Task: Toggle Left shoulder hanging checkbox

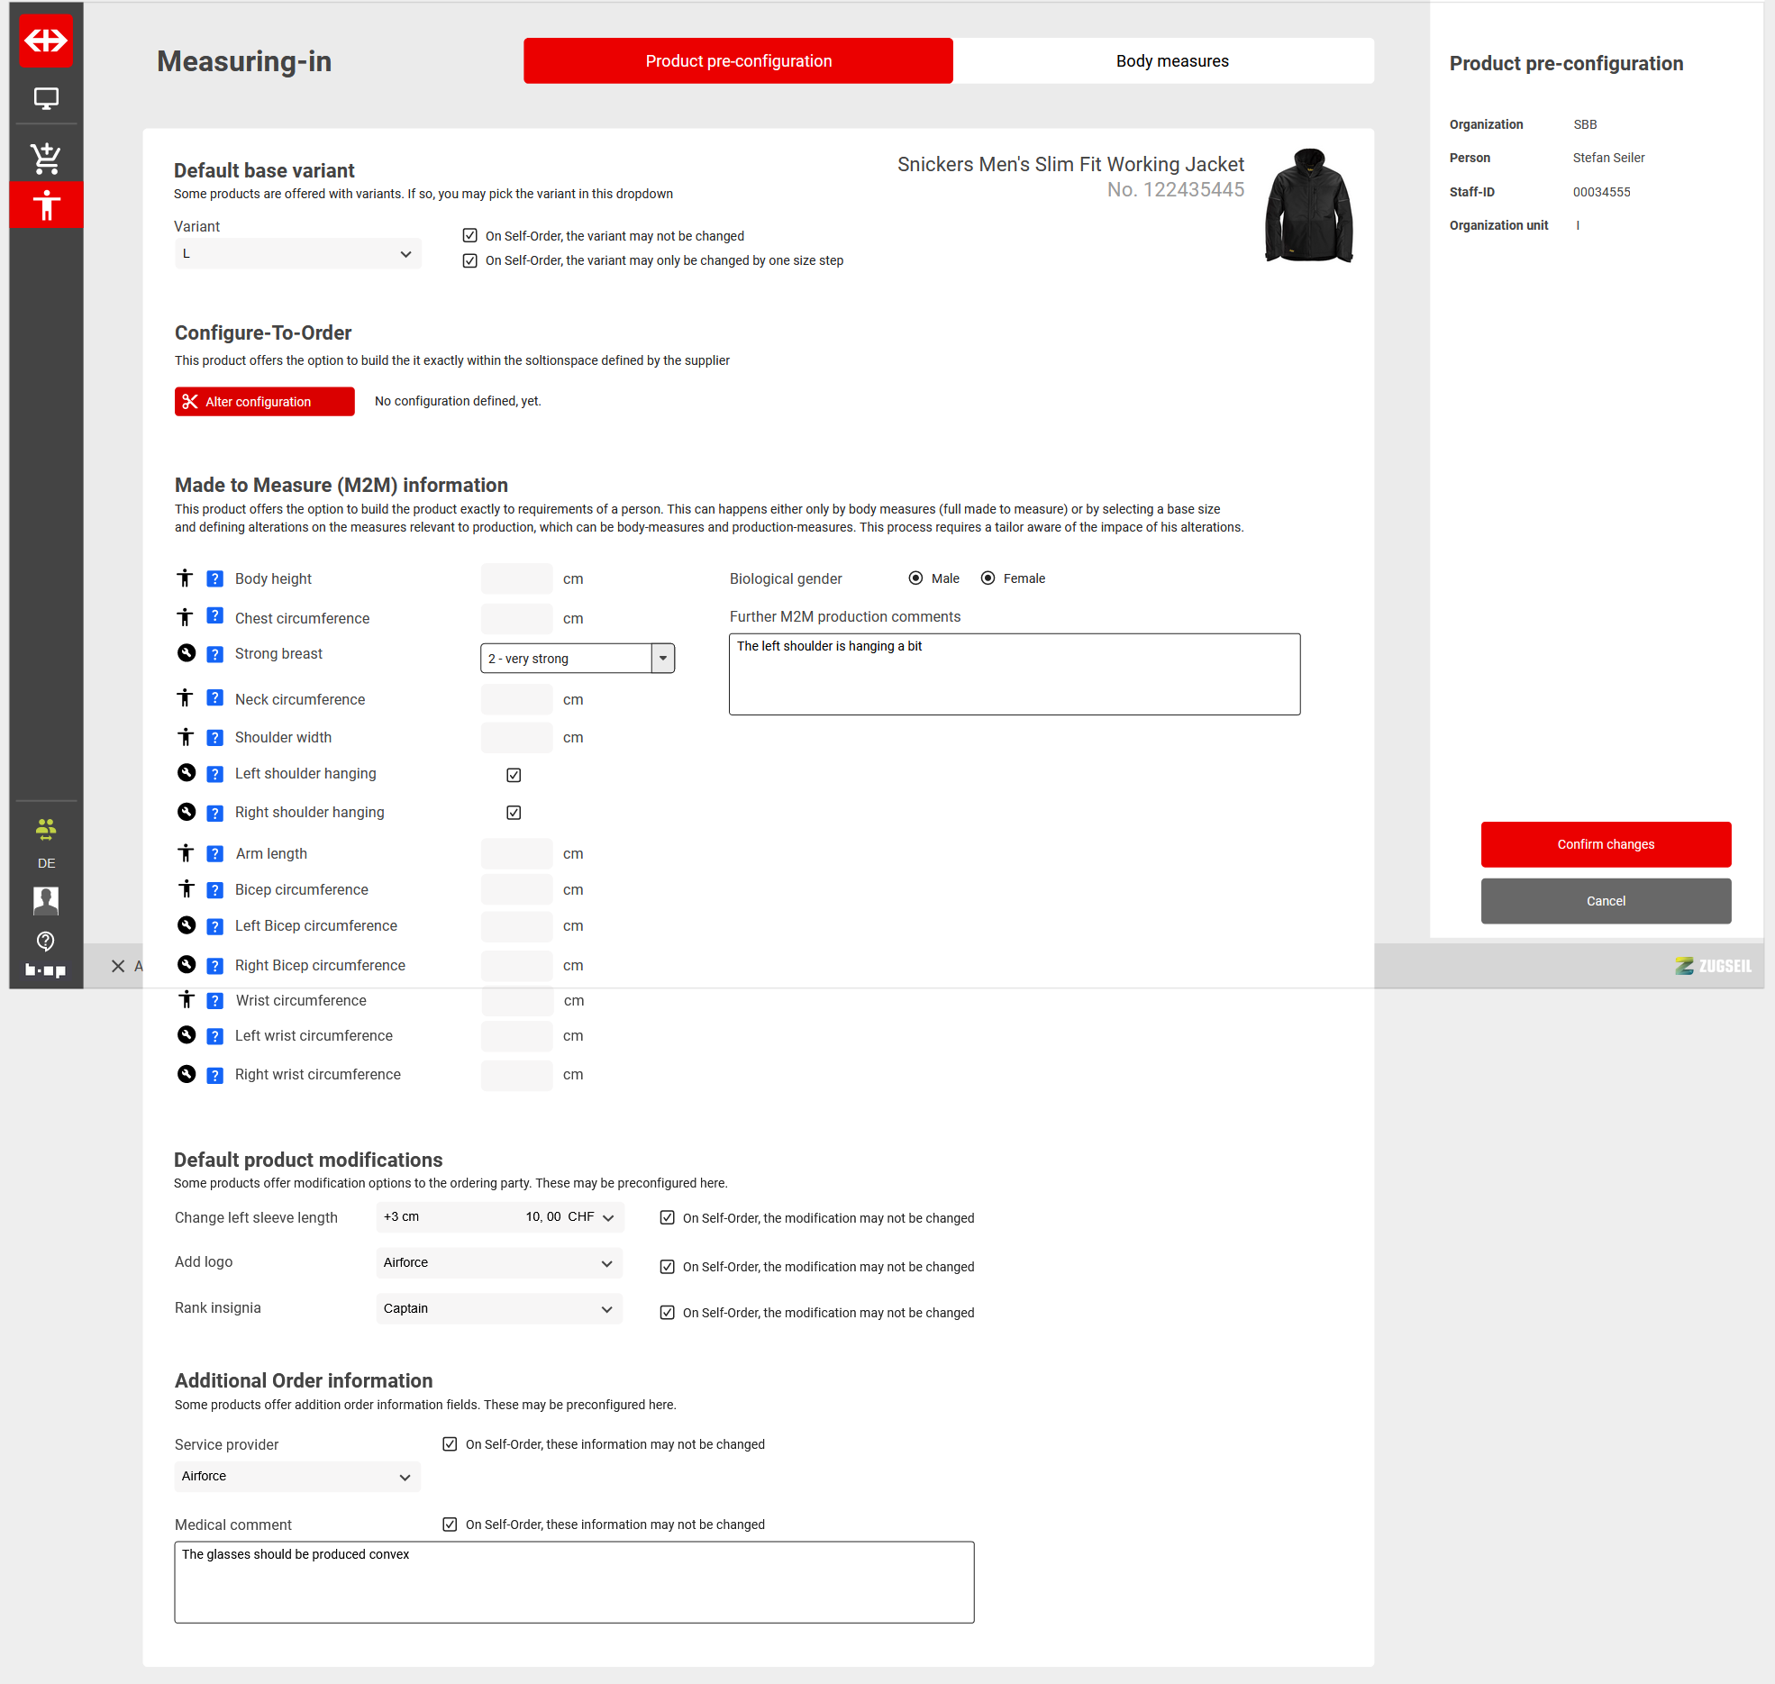Action: [514, 775]
